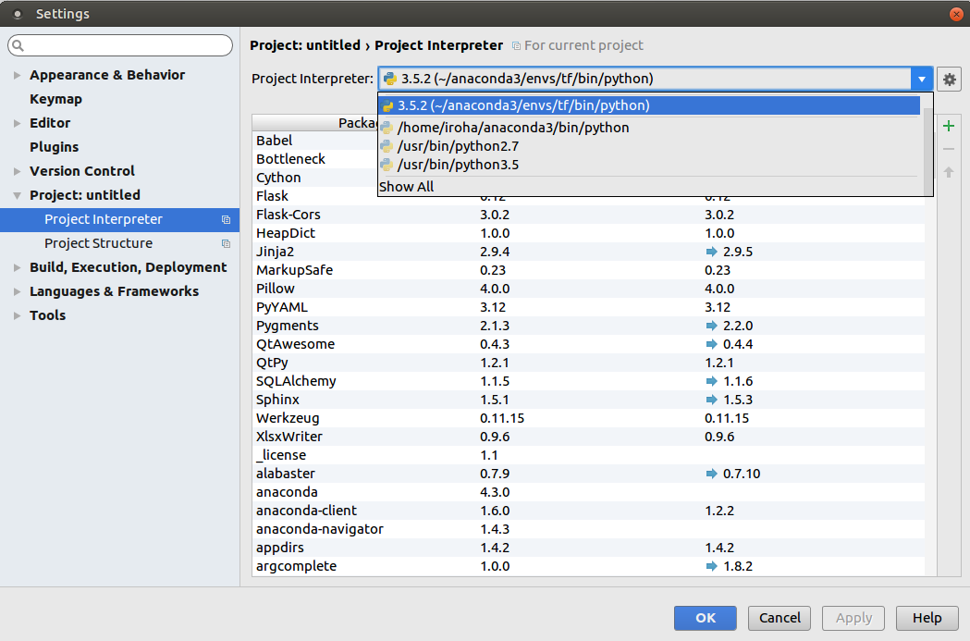Image resolution: width=970 pixels, height=641 pixels.
Task: Click green plus to install package
Action: [x=949, y=126]
